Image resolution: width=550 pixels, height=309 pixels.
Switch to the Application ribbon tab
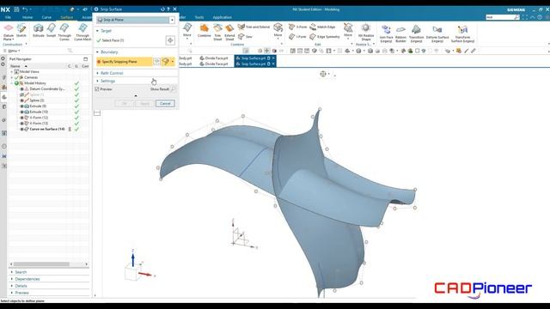(222, 17)
